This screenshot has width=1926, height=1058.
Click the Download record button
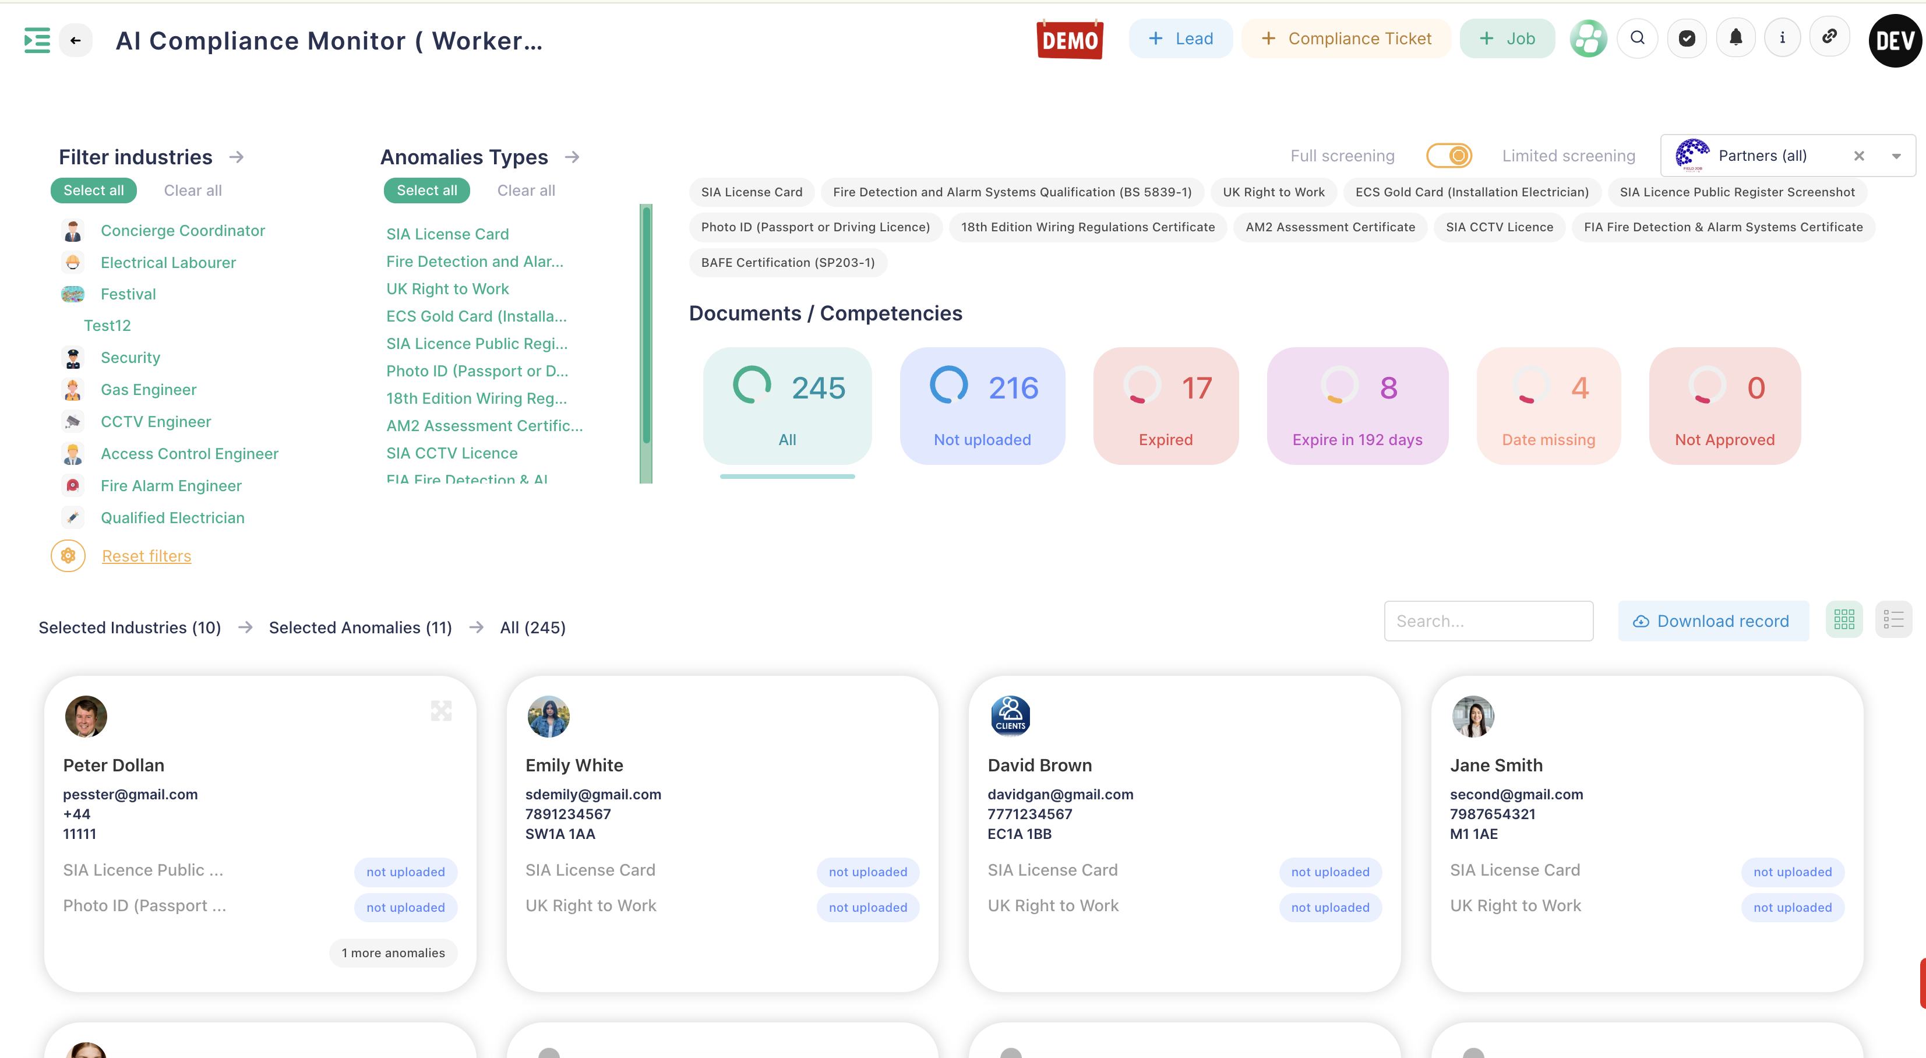(x=1713, y=620)
